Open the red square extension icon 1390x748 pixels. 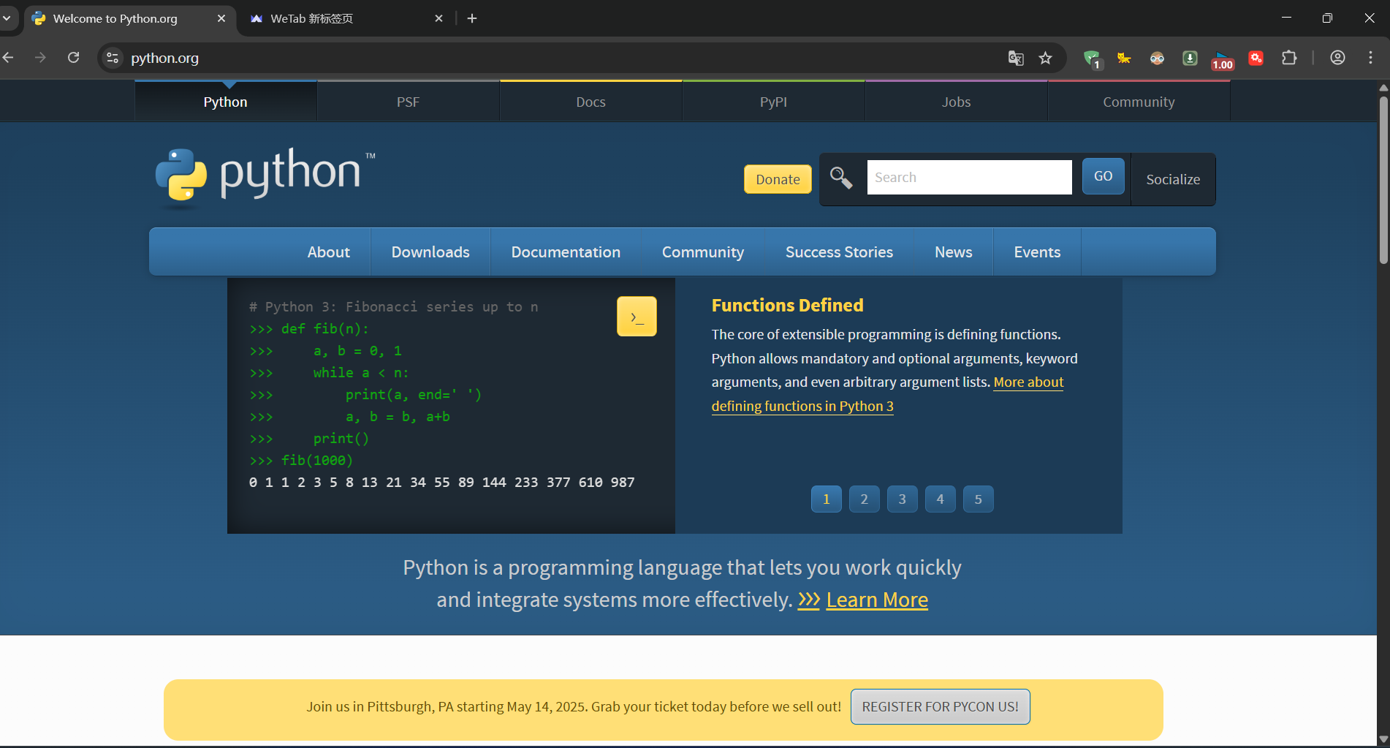click(1256, 58)
